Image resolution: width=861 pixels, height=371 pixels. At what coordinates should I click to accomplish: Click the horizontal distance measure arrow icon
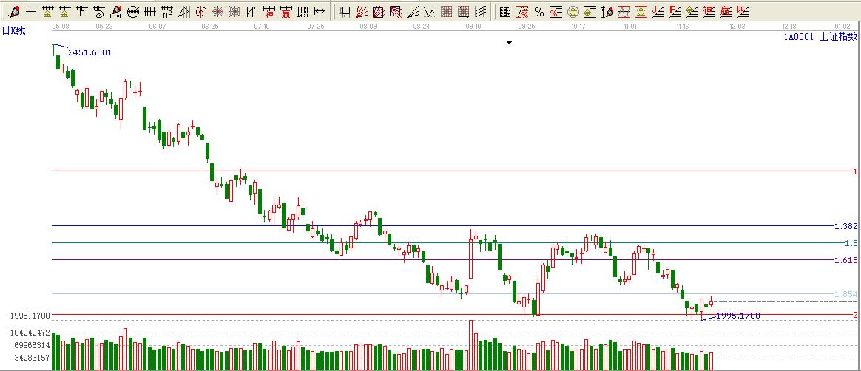320,12
